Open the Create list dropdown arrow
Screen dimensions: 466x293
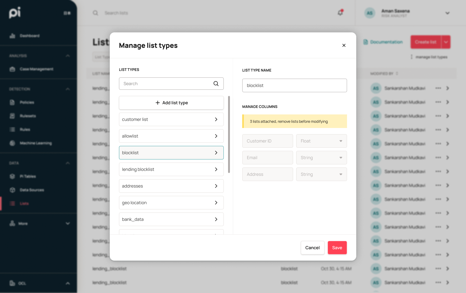click(446, 42)
